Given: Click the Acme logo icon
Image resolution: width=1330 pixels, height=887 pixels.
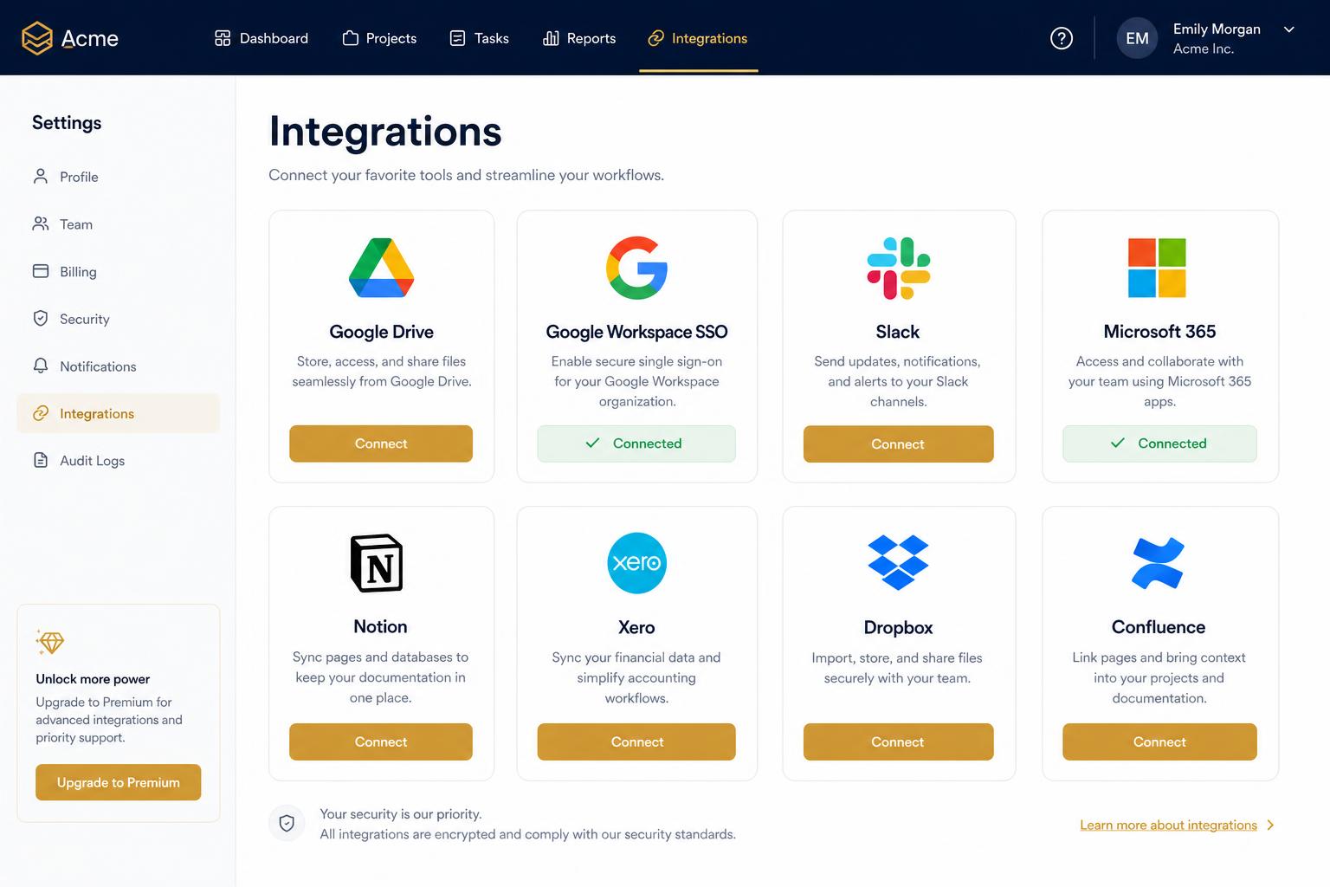Looking at the screenshot, I should [x=37, y=38].
